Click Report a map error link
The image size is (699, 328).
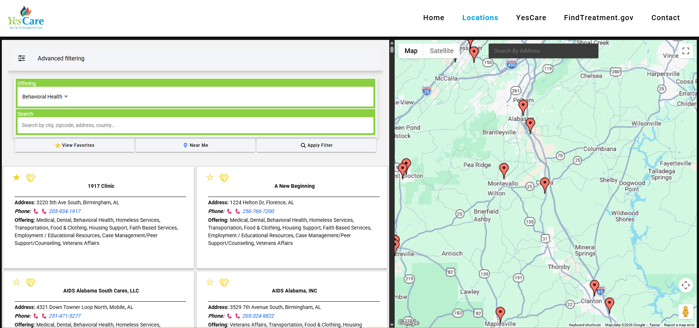679,325
